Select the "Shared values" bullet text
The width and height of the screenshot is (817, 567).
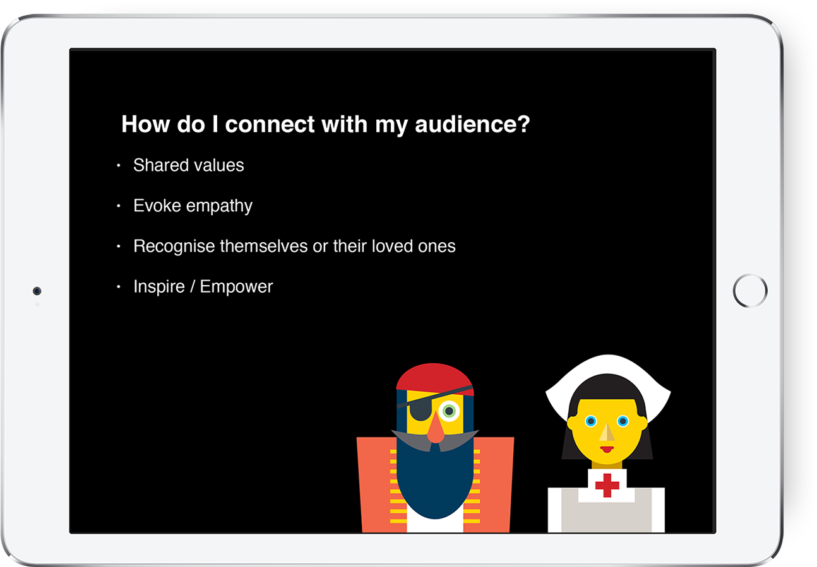point(188,165)
